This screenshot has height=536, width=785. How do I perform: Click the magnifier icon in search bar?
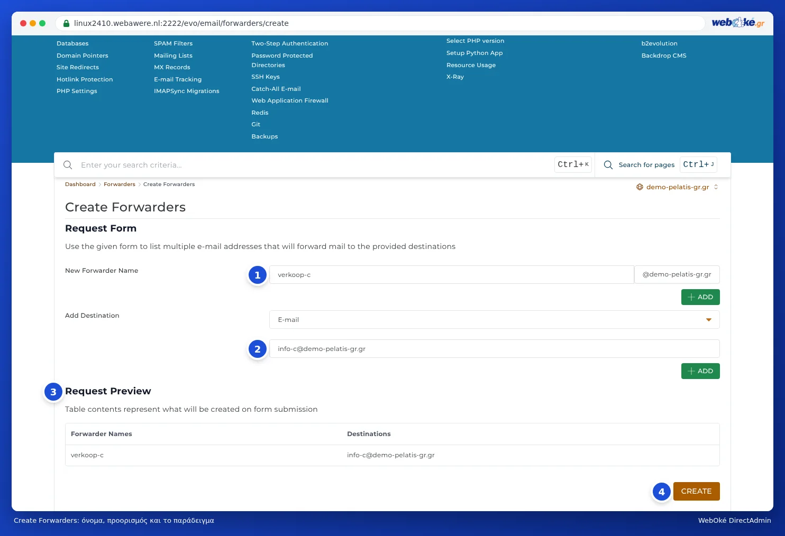point(68,165)
